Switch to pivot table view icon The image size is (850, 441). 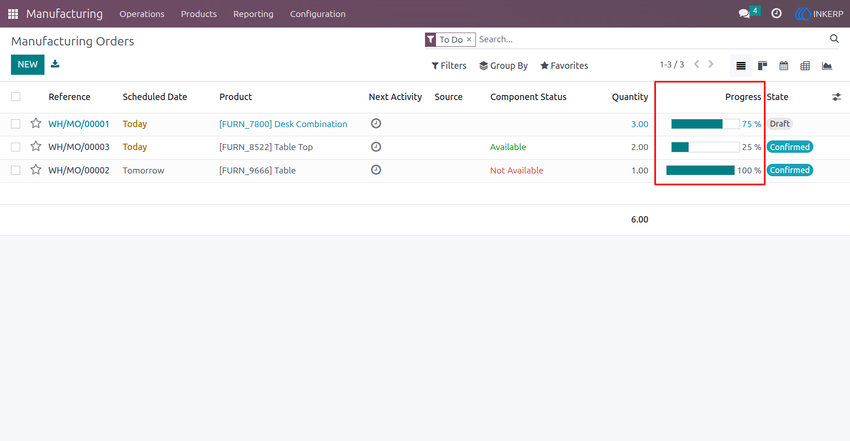click(805, 66)
